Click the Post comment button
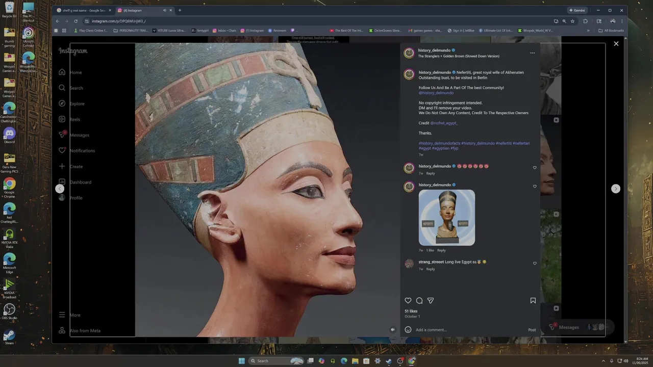This screenshot has width=653, height=367. point(532,330)
